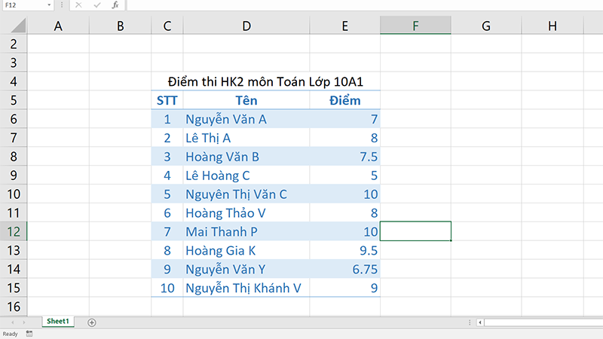Click horizontal scrollbar left arrow
This screenshot has height=339, width=603.
tap(478, 322)
